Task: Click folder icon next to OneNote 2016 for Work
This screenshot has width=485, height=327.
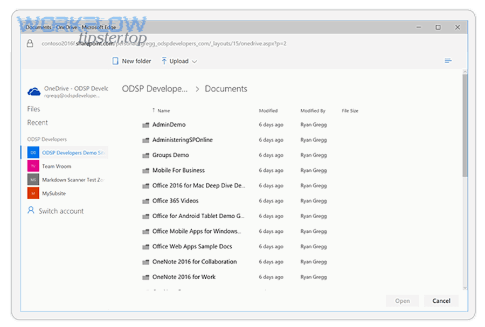Action: coord(145,277)
